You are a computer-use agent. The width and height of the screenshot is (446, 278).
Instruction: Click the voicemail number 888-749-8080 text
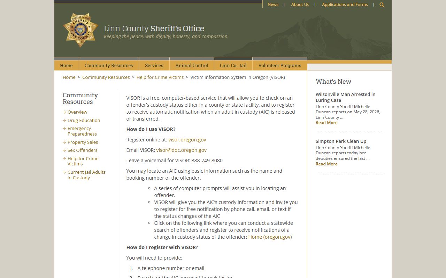pyautogui.click(x=207, y=161)
